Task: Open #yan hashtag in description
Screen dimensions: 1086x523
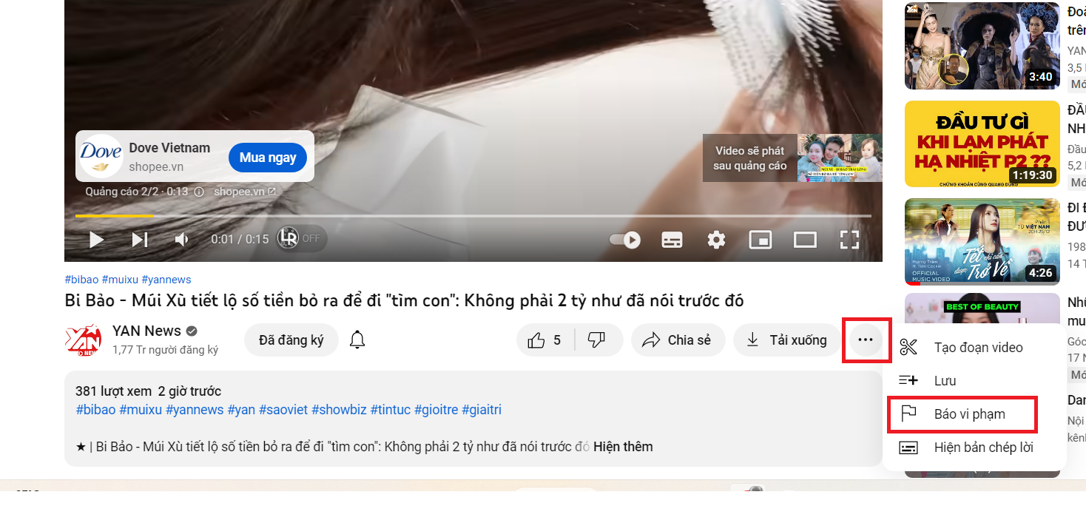Action: click(241, 410)
